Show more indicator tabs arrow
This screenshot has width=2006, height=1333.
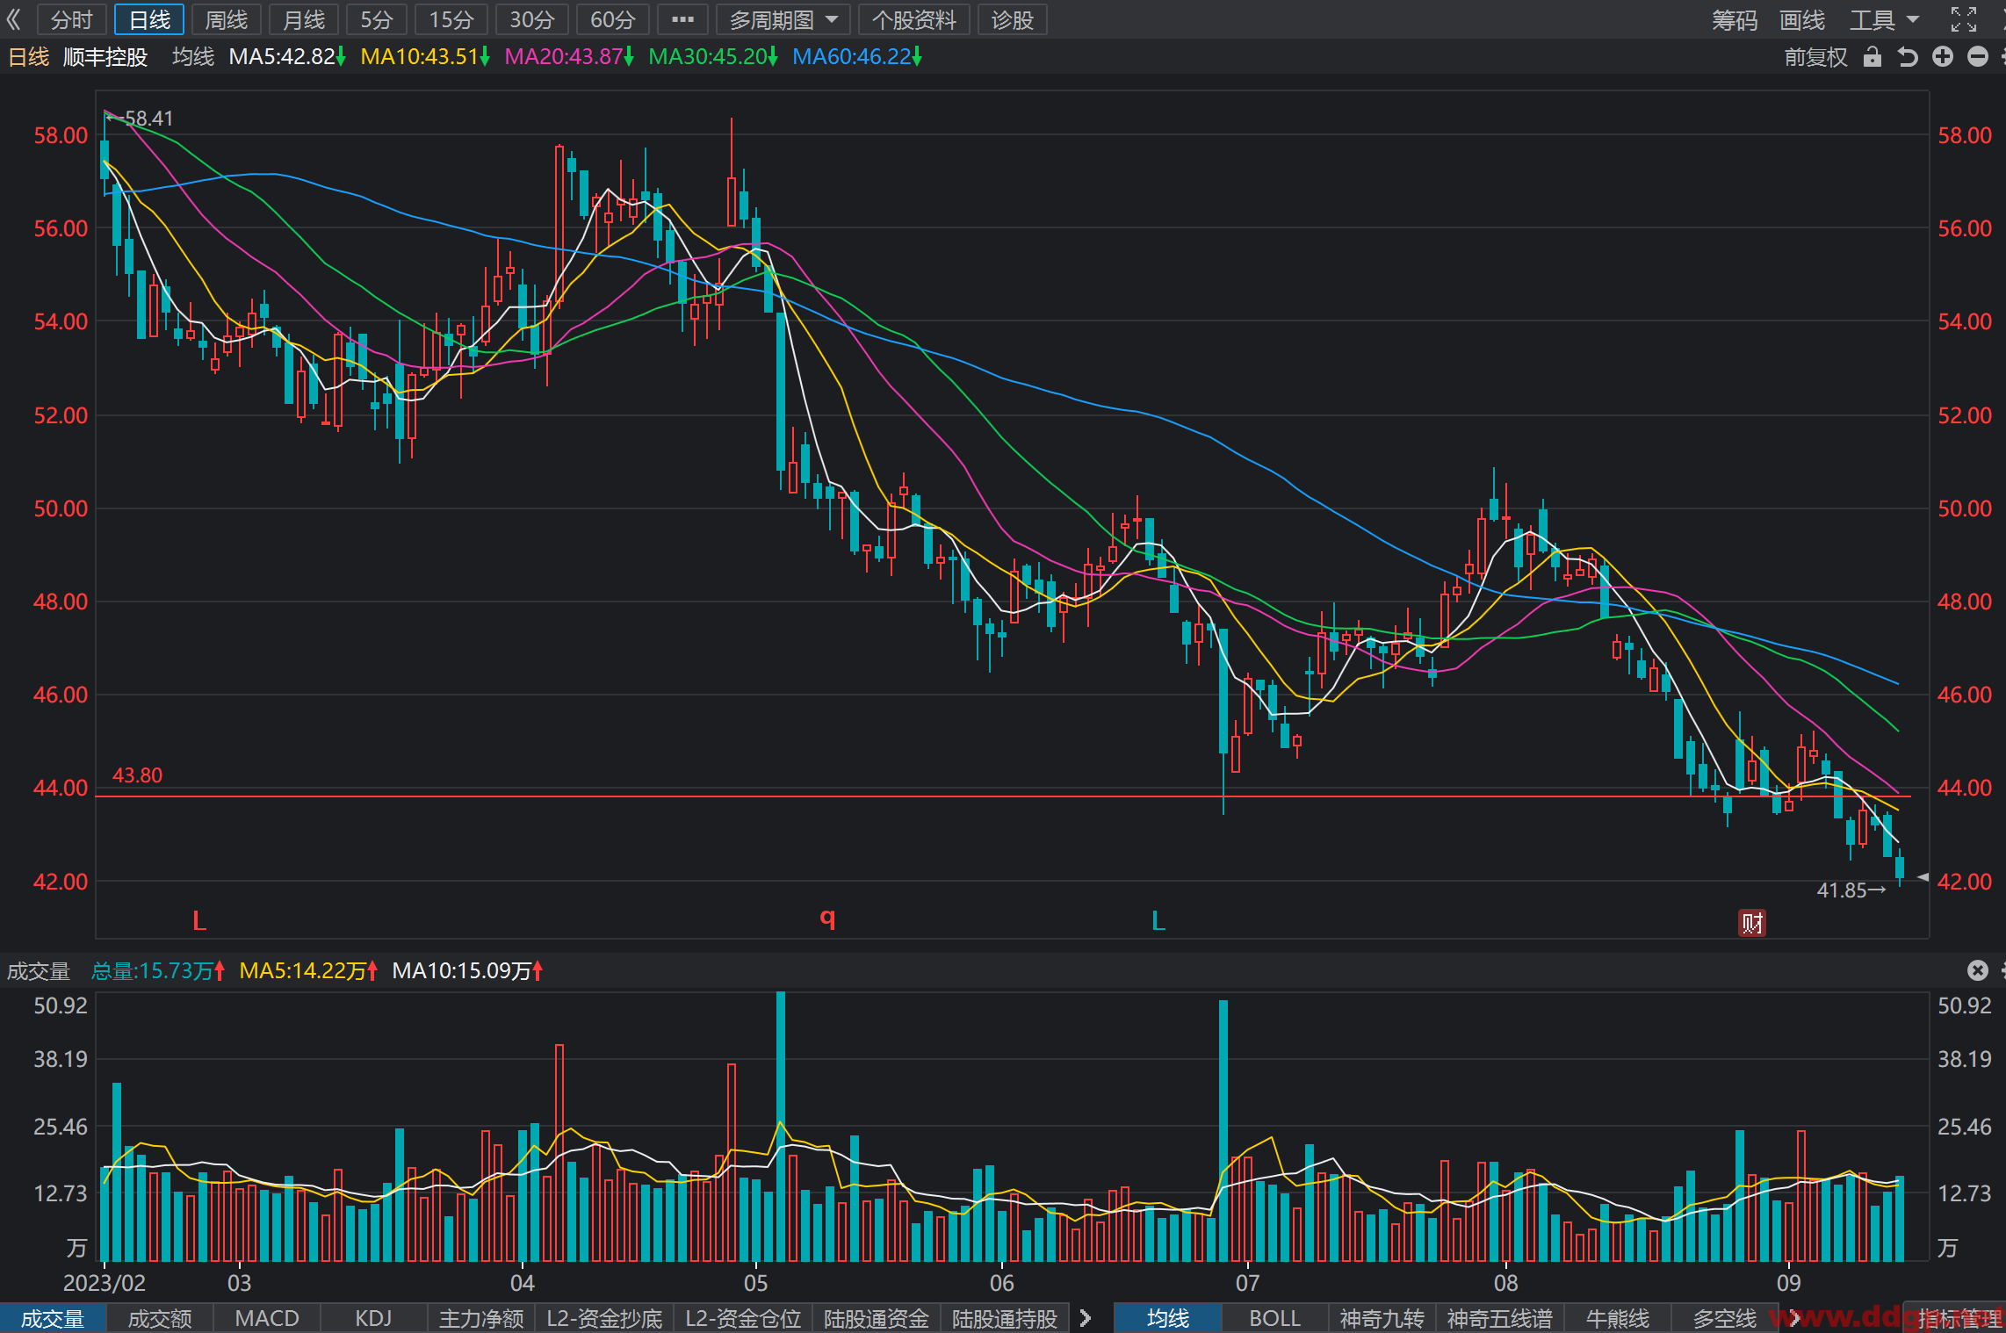click(x=1086, y=1318)
